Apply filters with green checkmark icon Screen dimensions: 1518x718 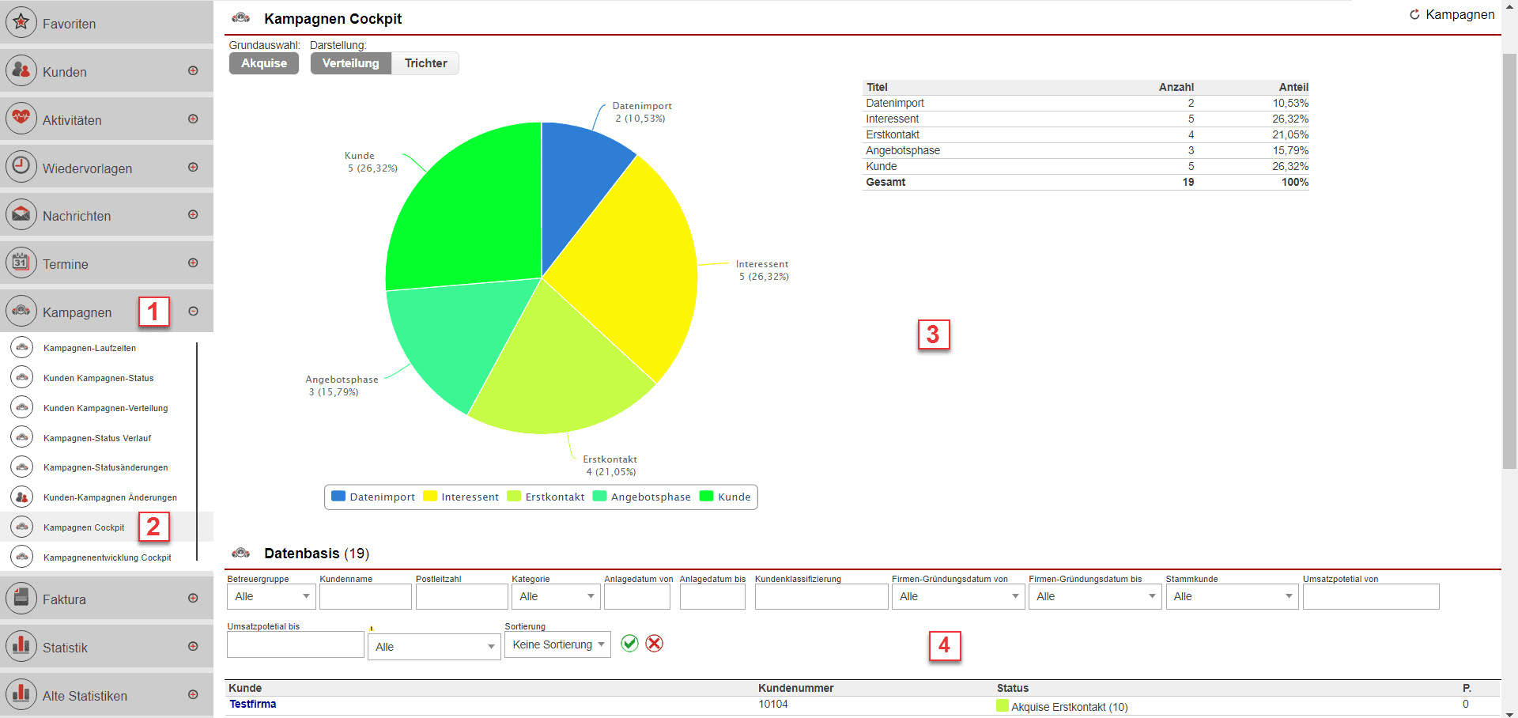pyautogui.click(x=629, y=644)
